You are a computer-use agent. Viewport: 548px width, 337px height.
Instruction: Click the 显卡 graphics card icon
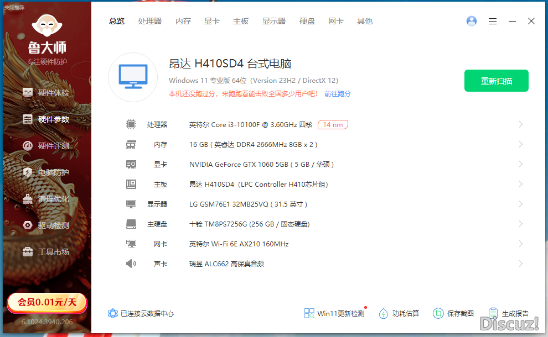tap(131, 164)
